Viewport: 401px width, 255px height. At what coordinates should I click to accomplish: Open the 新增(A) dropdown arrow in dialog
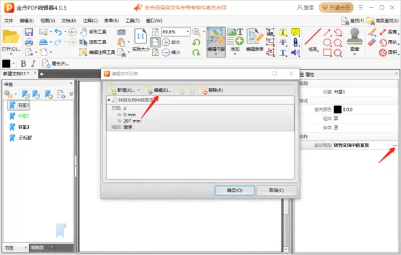tap(139, 90)
